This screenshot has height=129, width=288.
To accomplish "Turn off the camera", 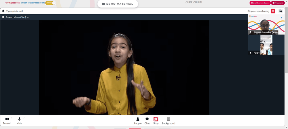I will pyautogui.click(x=7, y=121).
